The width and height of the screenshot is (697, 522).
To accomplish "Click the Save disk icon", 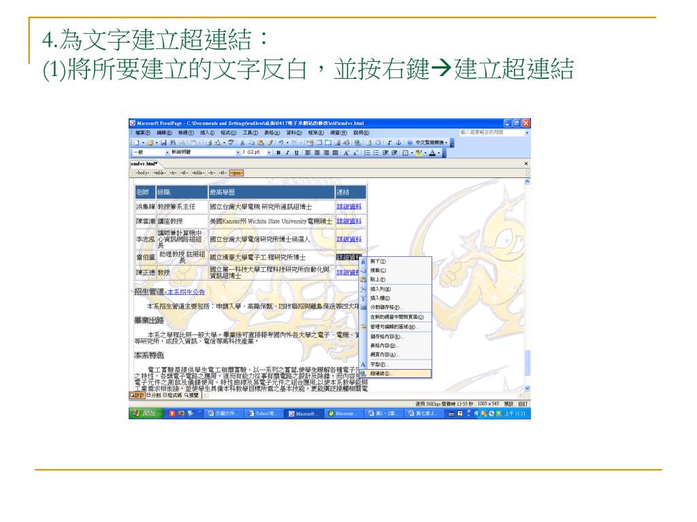I will [163, 143].
